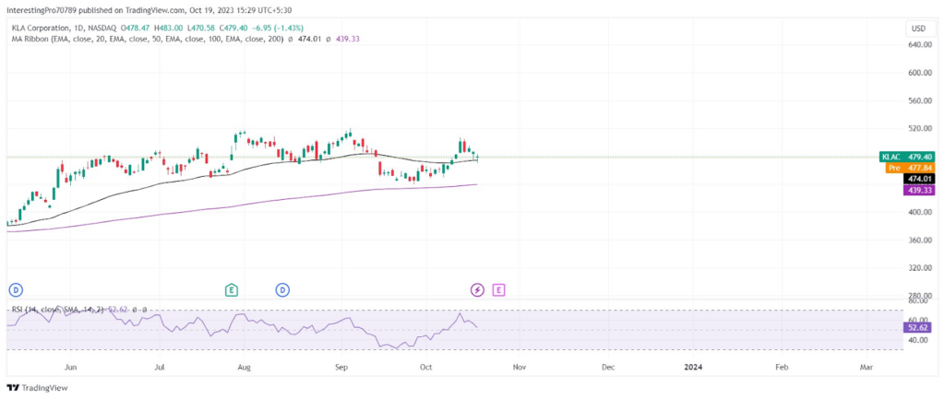Click the Dec time axis label

(608, 367)
